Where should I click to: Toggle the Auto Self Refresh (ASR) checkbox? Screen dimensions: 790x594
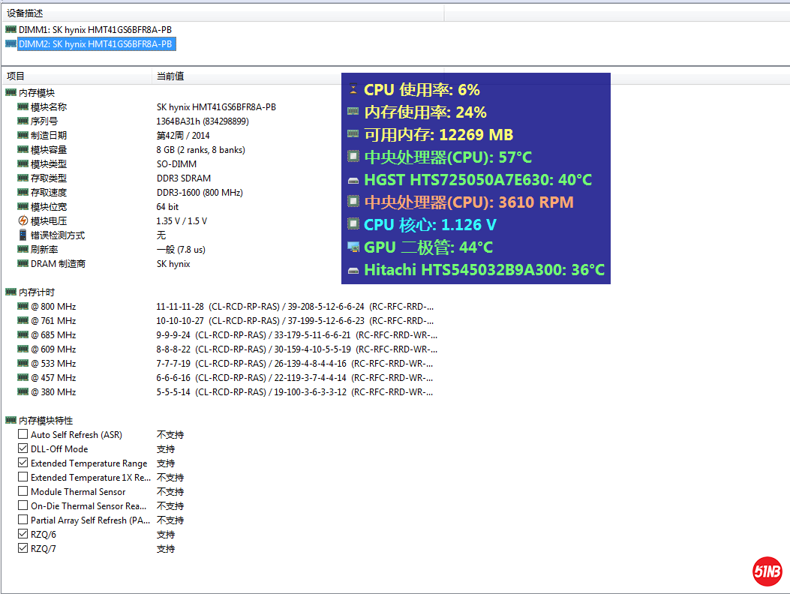[23, 435]
